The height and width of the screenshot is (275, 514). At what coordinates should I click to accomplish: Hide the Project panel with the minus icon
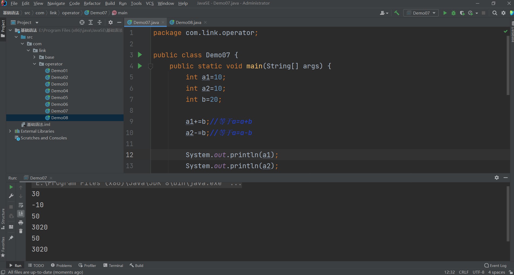[119, 22]
